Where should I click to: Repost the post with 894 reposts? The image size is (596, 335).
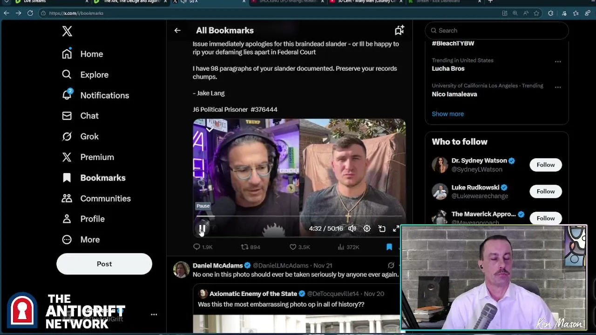coord(251,247)
